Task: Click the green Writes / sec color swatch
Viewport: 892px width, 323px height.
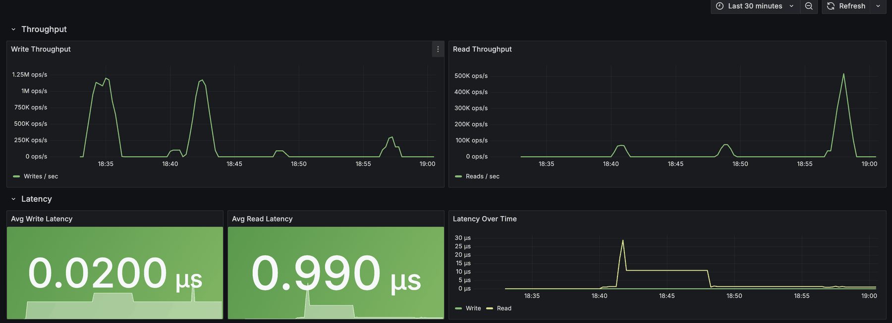Action: coord(16,176)
